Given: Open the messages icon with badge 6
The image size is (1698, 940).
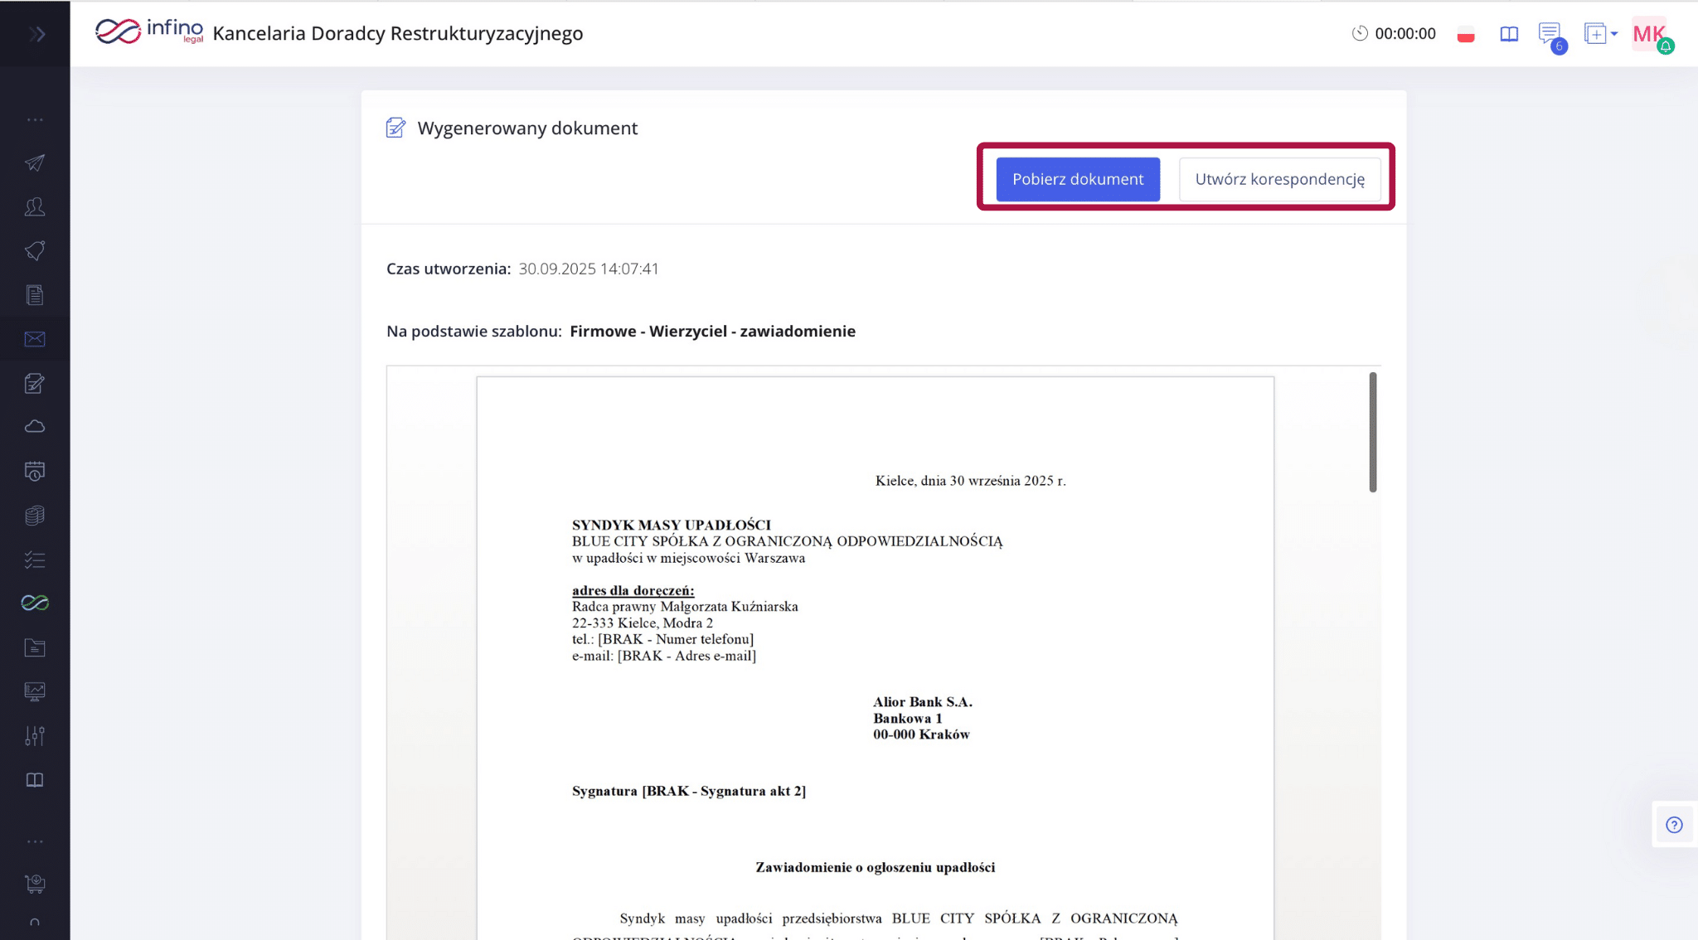Looking at the screenshot, I should tap(1549, 34).
